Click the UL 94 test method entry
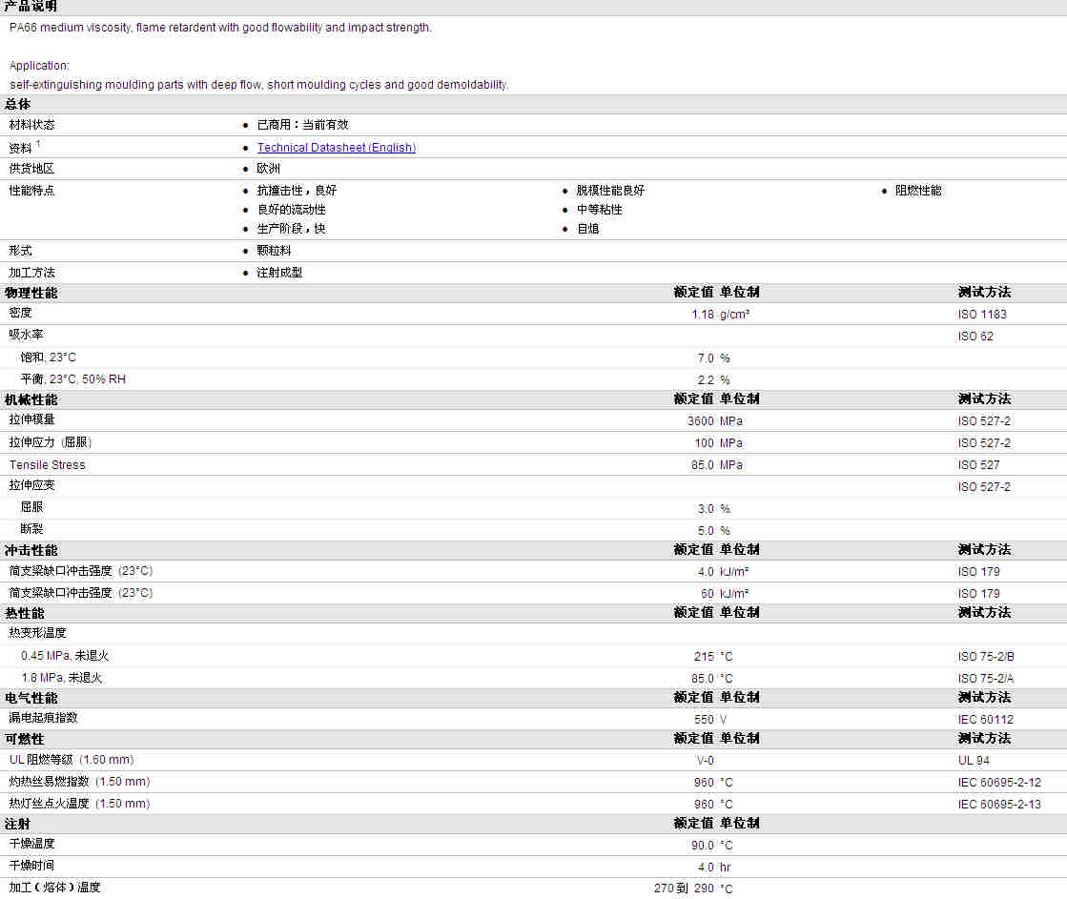Viewport: 1067px width, 899px height. pos(974,761)
